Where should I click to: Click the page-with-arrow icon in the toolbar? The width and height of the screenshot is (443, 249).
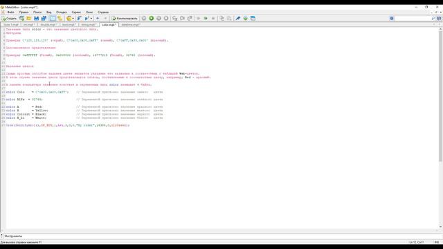tap(229, 19)
